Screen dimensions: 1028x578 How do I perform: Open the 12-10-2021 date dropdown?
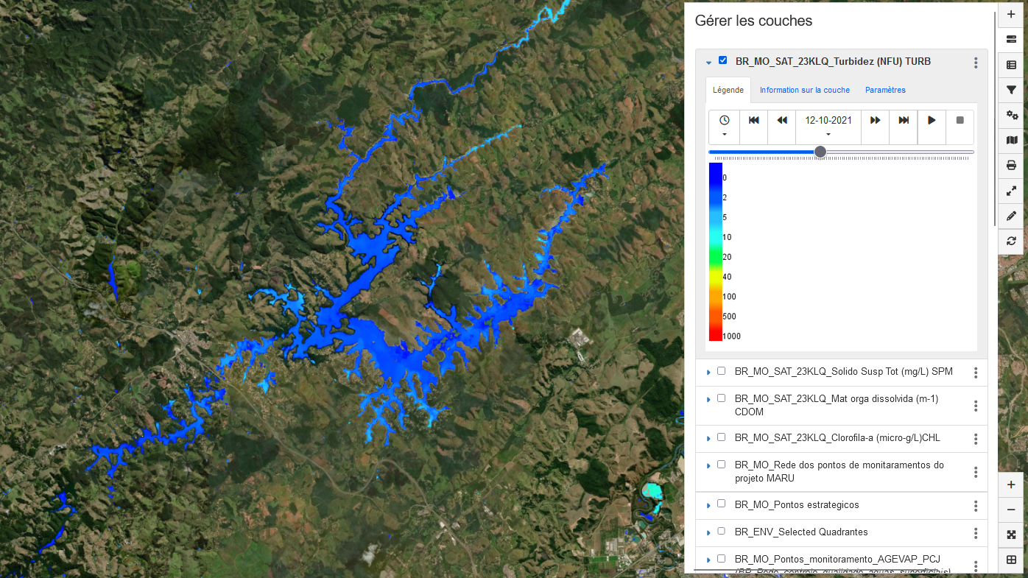(x=828, y=127)
